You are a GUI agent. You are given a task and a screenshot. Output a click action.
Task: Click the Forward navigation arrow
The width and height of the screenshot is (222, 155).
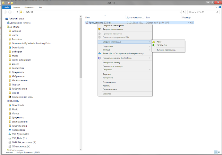click(10, 12)
